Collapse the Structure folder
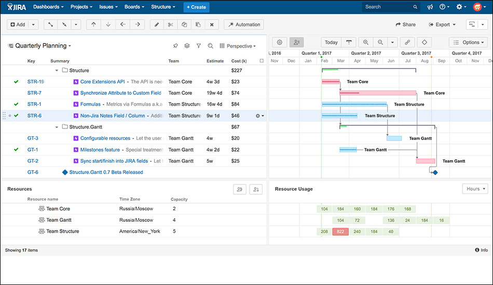Screen dimensions: 493x285 pos(57,70)
